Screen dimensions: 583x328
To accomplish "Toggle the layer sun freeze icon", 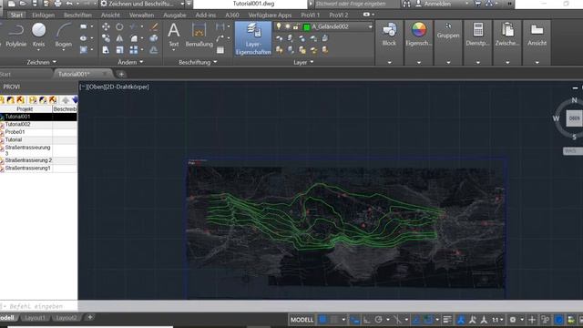I will pos(288,26).
